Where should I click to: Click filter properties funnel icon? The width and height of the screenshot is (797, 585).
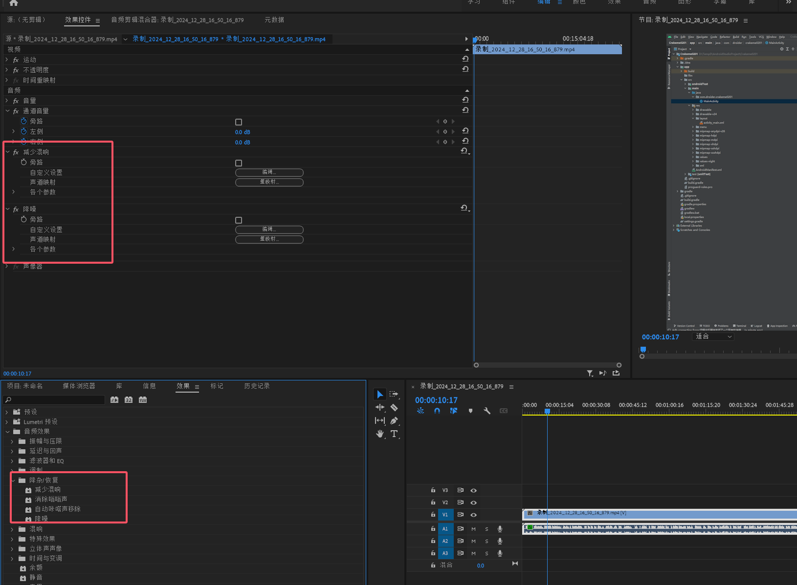tap(590, 373)
